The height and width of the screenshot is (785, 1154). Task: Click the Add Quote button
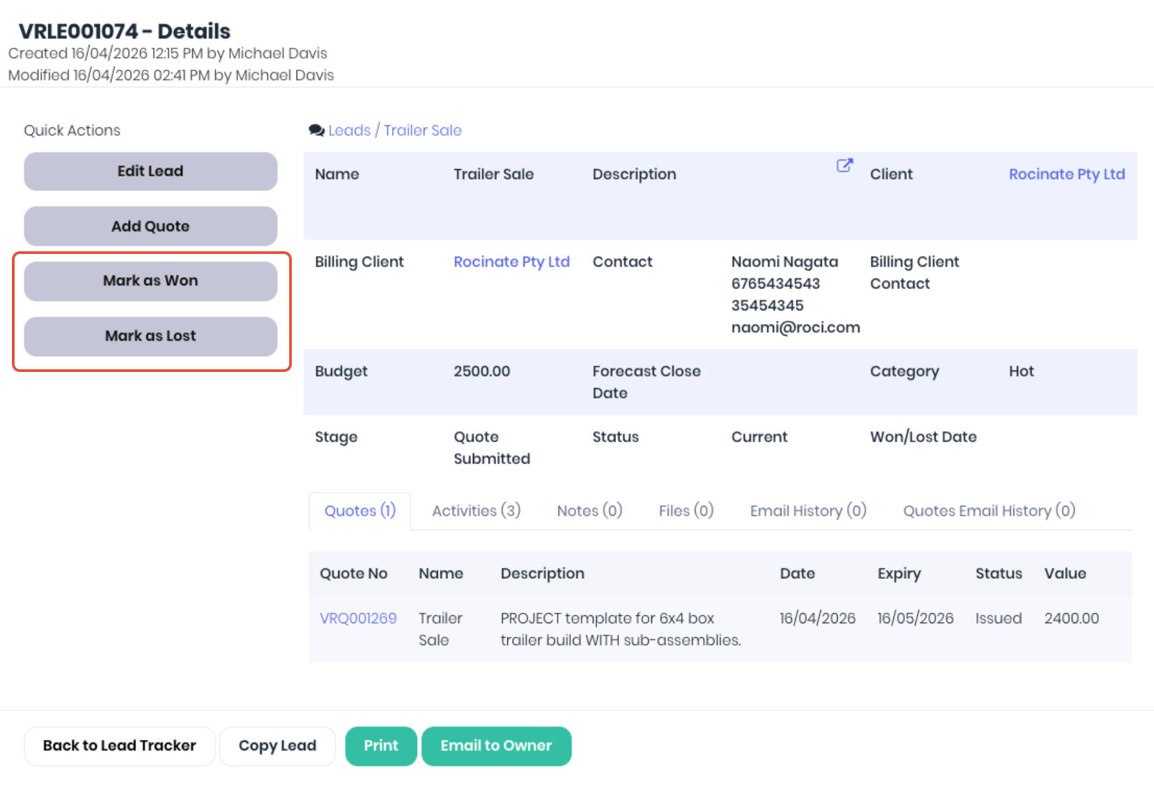point(151,226)
